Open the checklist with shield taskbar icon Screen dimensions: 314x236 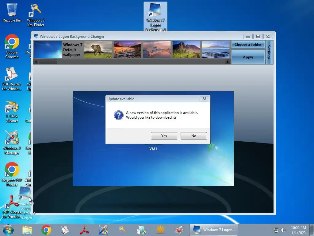click(x=141, y=230)
